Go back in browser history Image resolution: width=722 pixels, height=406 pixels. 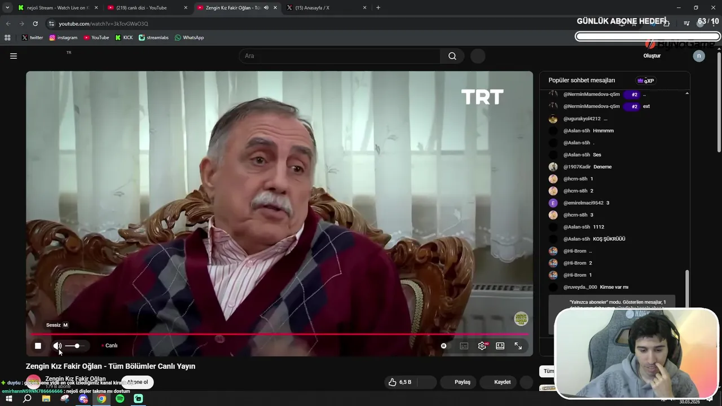click(8, 24)
